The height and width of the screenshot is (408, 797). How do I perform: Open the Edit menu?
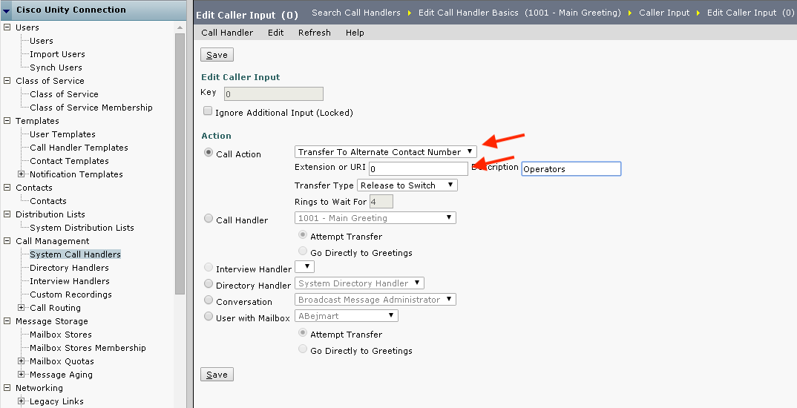276,33
